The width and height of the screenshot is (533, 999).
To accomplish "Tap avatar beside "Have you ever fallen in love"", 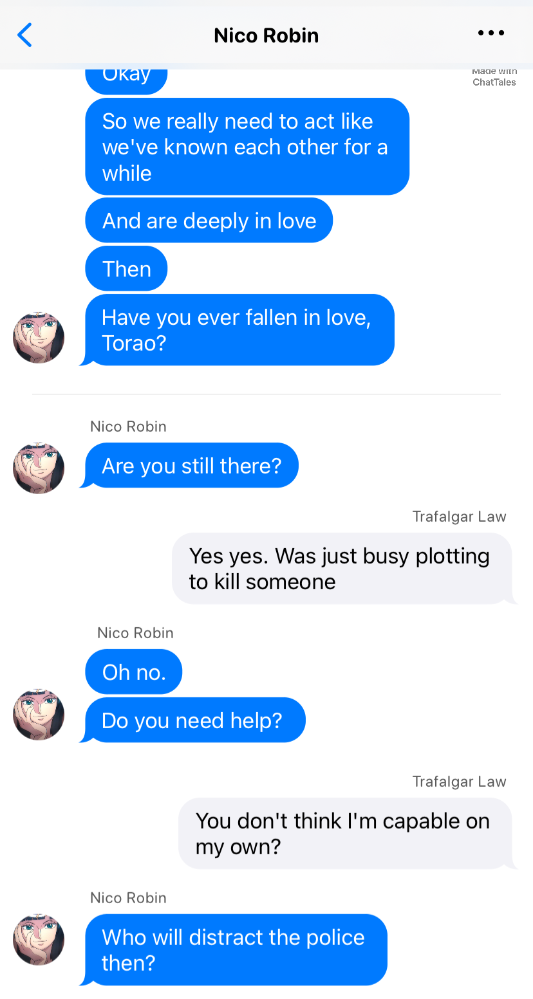I will click(x=39, y=337).
